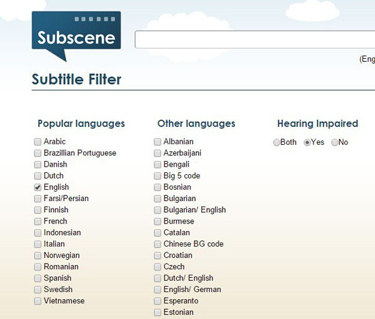Tick the Dutch/ English checkbox
375x319 pixels.
pyautogui.click(x=157, y=278)
